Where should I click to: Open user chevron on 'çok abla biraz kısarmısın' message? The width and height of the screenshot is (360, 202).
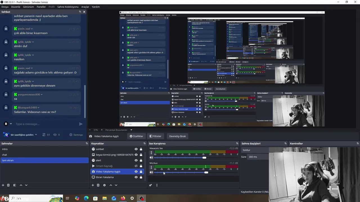(x=32, y=29)
